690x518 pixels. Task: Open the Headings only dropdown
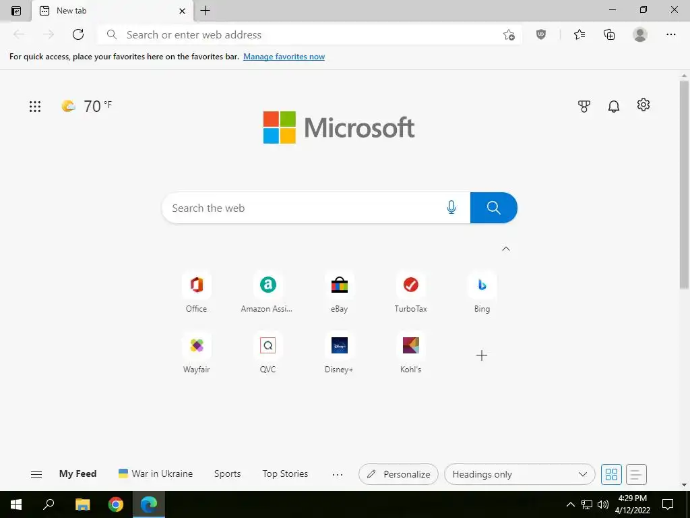pos(520,474)
